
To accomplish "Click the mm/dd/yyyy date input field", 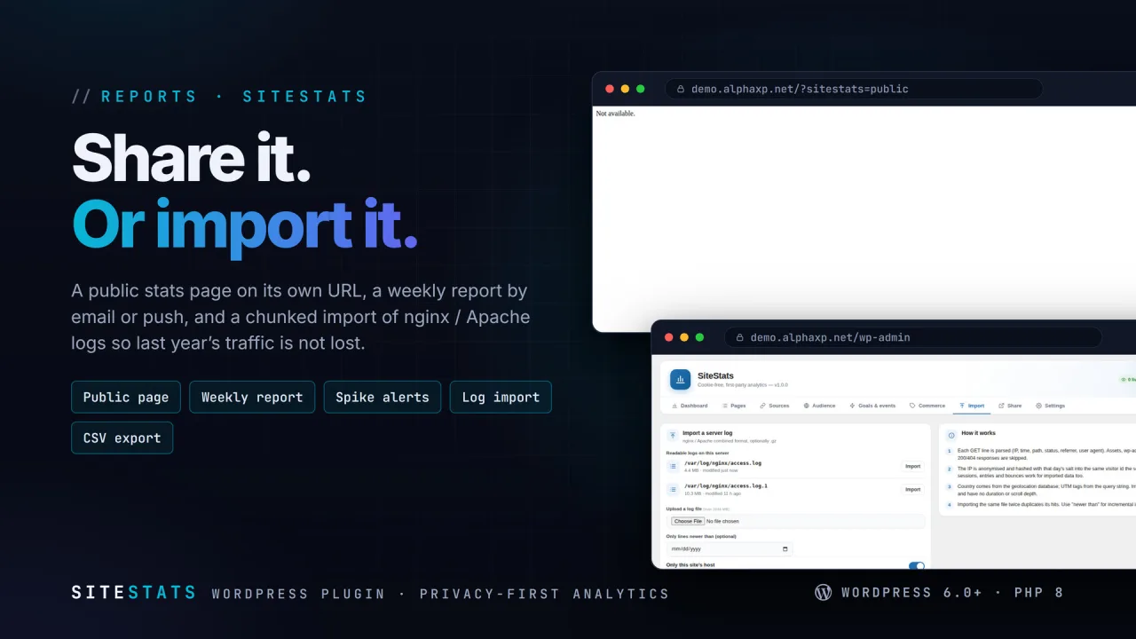I will pos(730,549).
